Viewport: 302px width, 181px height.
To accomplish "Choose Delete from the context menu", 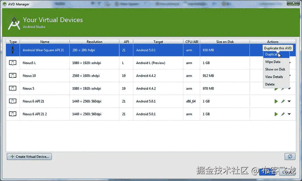I will [x=276, y=84].
